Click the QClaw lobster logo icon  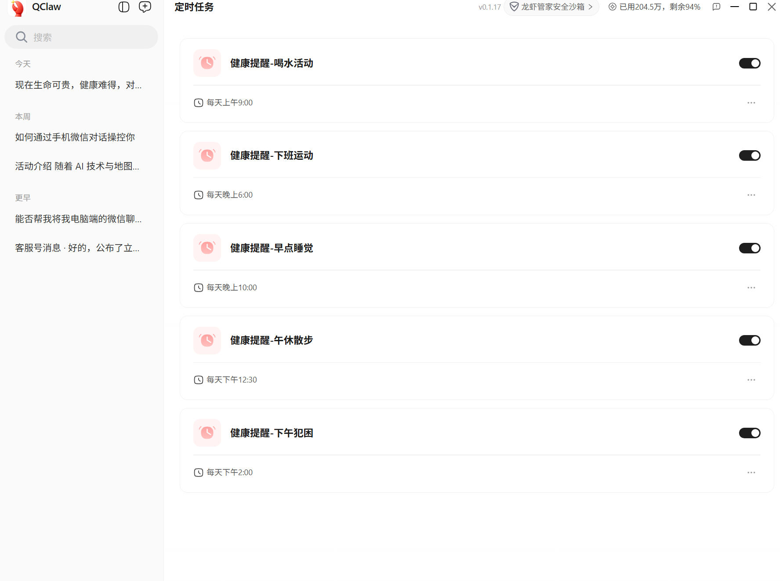coord(18,7)
